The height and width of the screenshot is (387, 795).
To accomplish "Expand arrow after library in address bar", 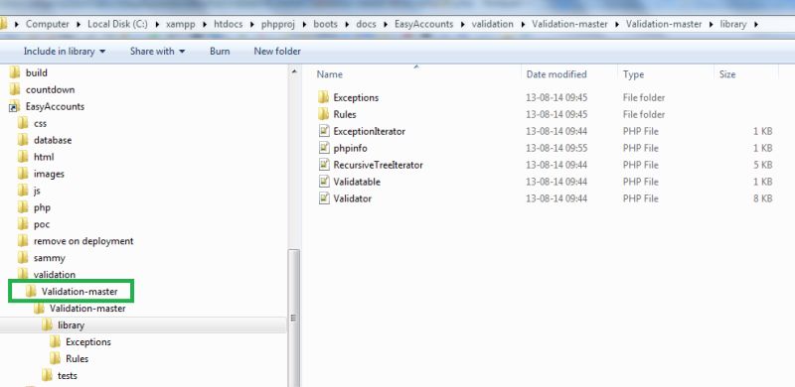I will pyautogui.click(x=756, y=25).
